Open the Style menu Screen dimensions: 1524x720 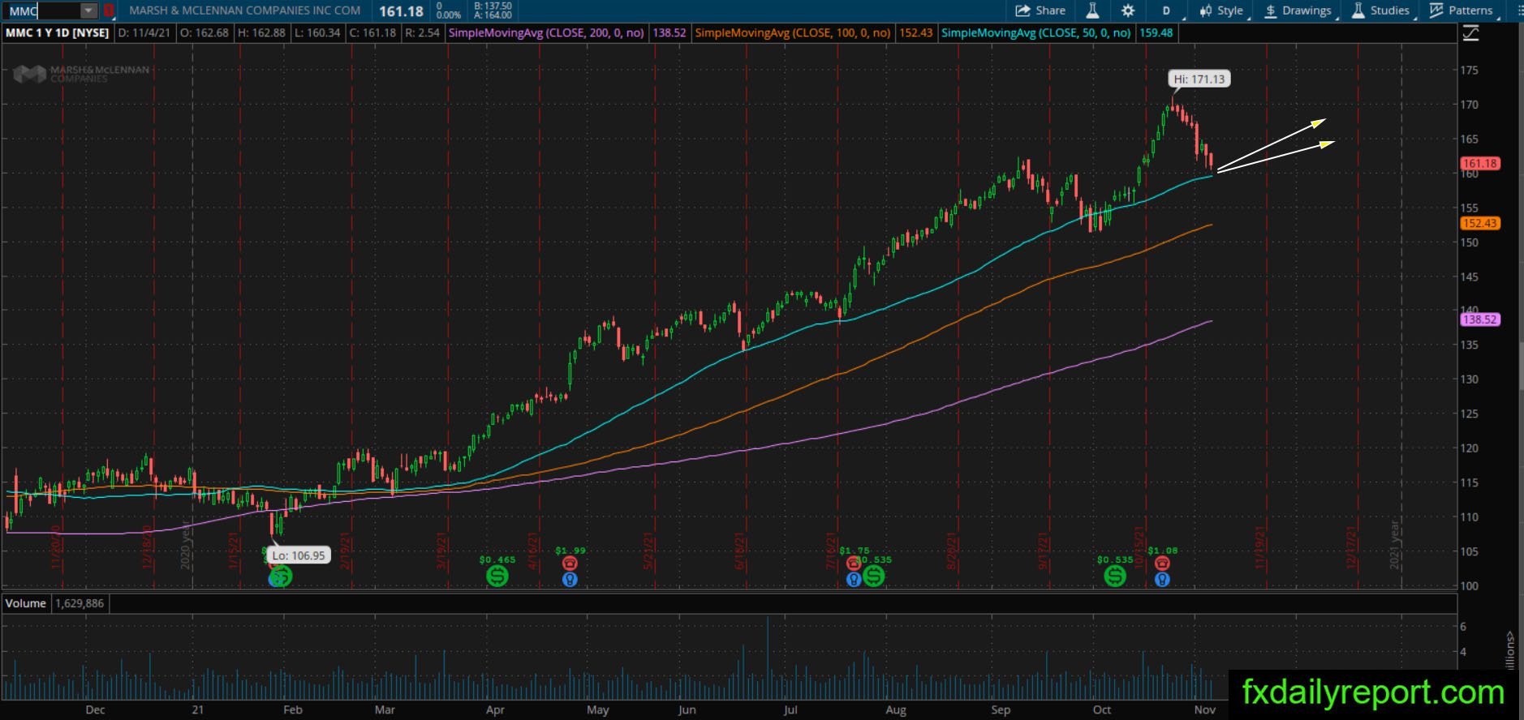pos(1221,11)
